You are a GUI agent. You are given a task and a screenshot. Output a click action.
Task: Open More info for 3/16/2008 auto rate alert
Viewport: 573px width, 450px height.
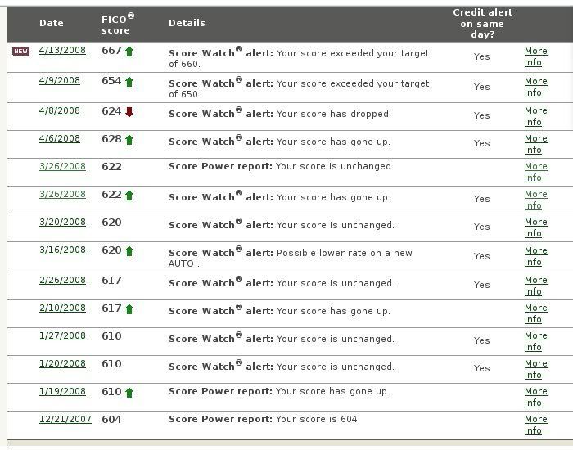tap(535, 256)
